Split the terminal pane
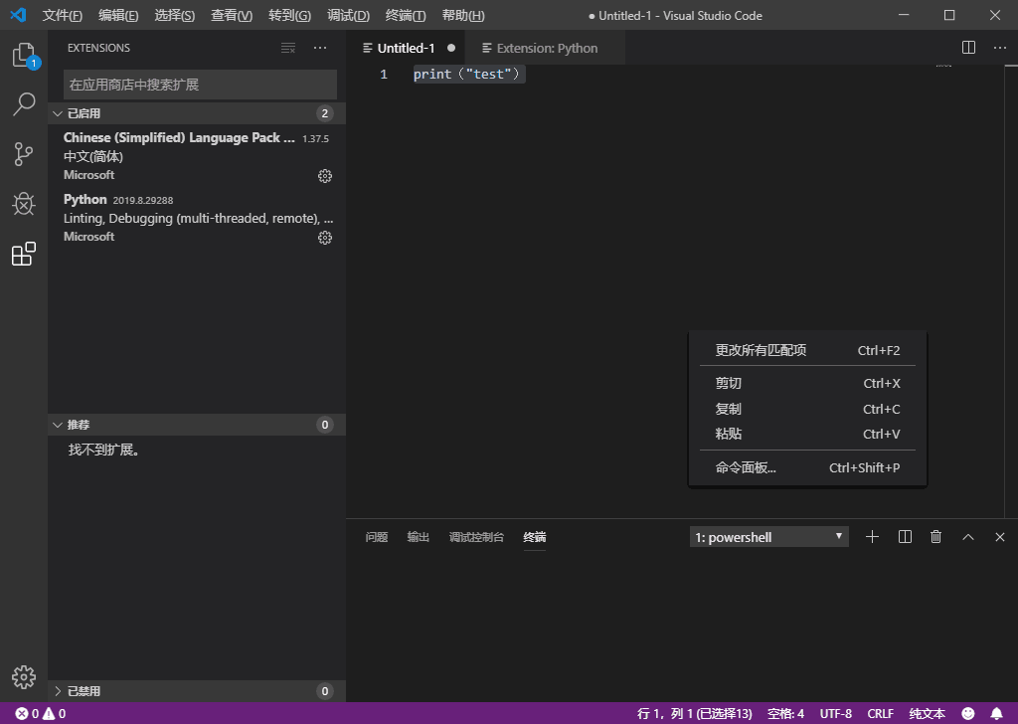1018x724 pixels. click(905, 537)
